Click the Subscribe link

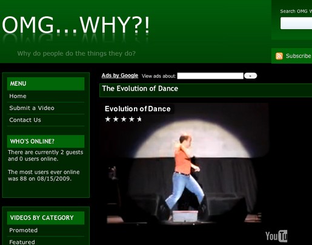(298, 56)
